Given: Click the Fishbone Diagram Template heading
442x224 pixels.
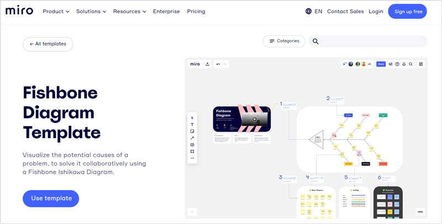Looking at the screenshot, I should (x=61, y=112).
